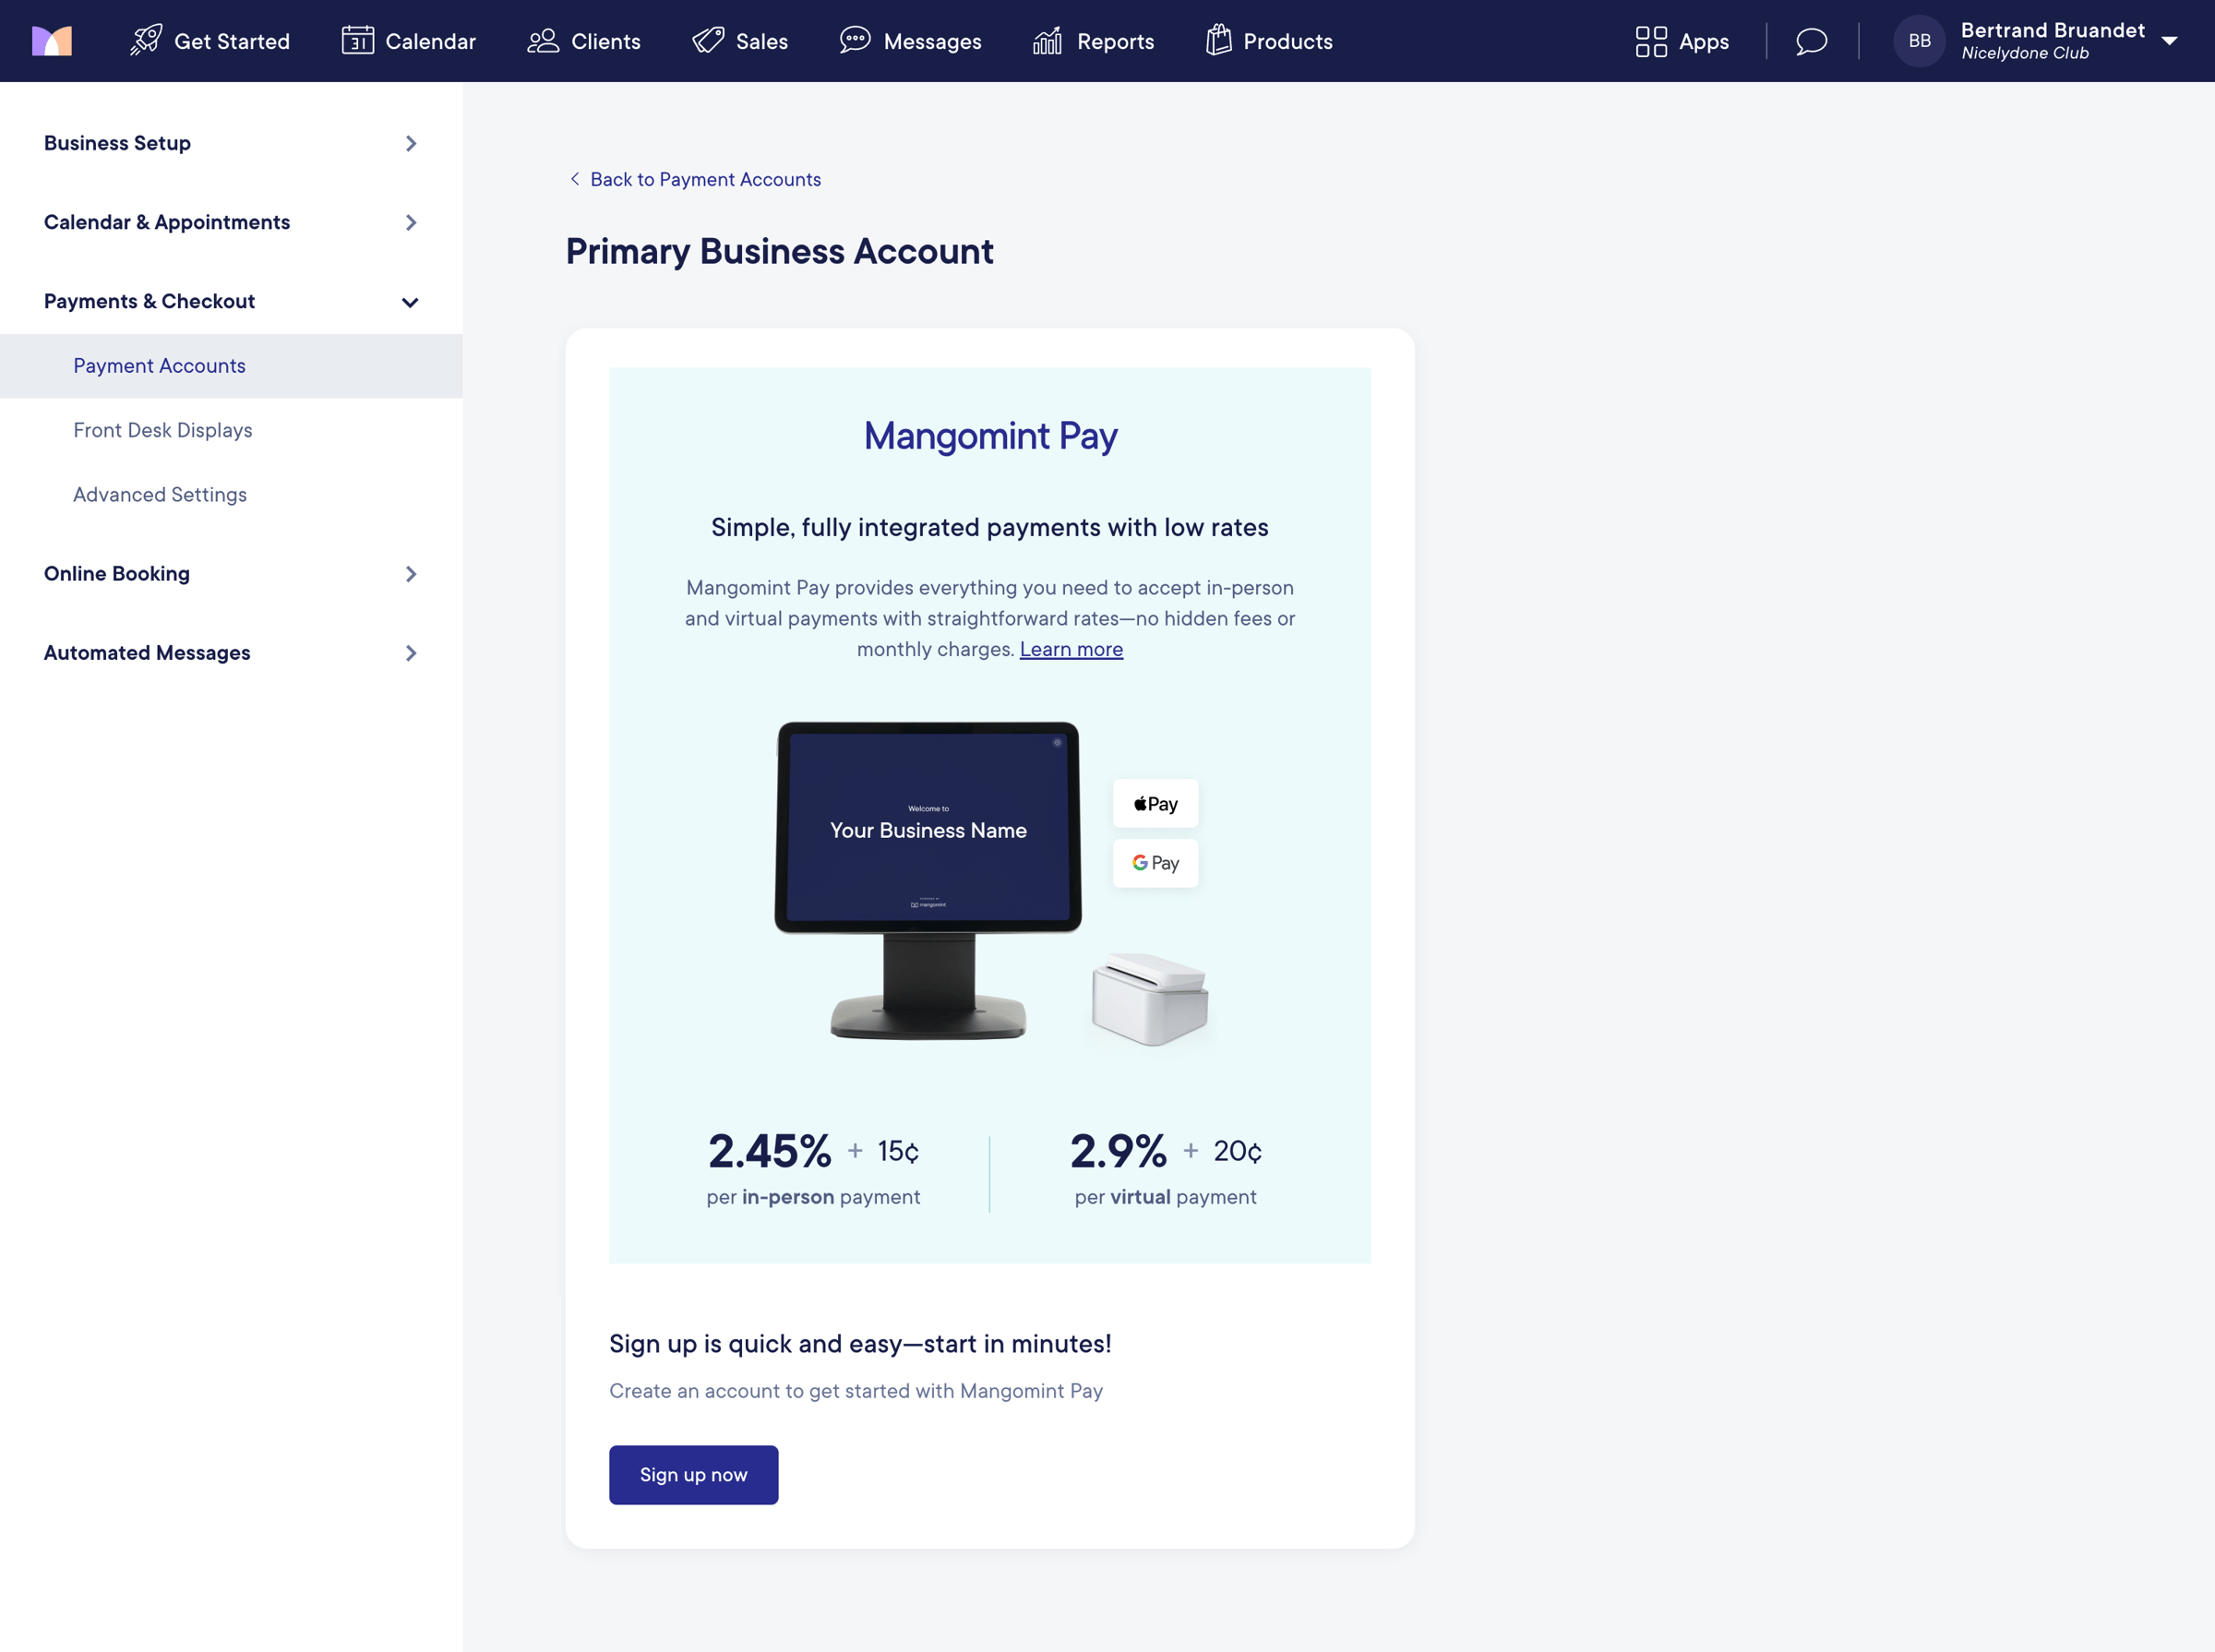Click the Sales tag icon

point(708,41)
